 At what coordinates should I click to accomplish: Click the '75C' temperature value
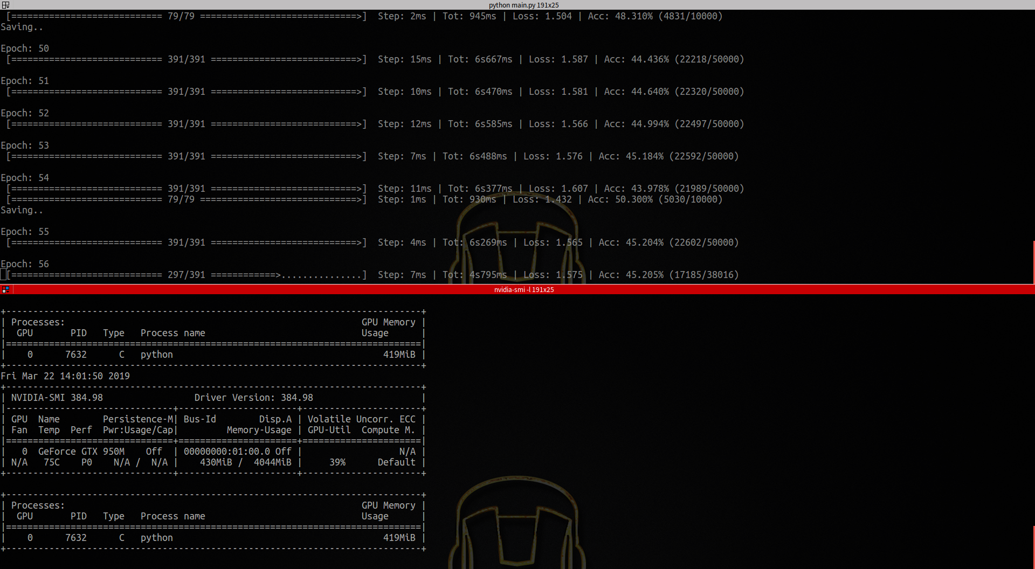[x=52, y=462]
